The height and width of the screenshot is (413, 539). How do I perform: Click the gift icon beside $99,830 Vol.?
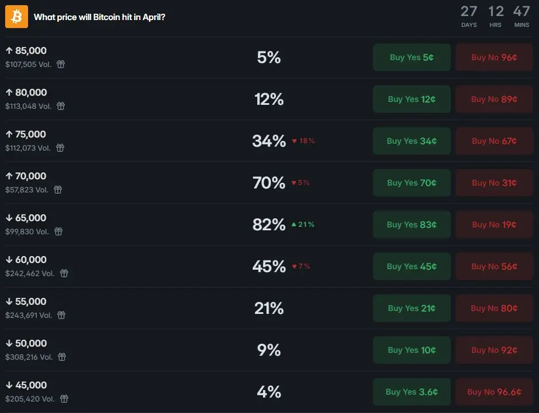click(58, 231)
